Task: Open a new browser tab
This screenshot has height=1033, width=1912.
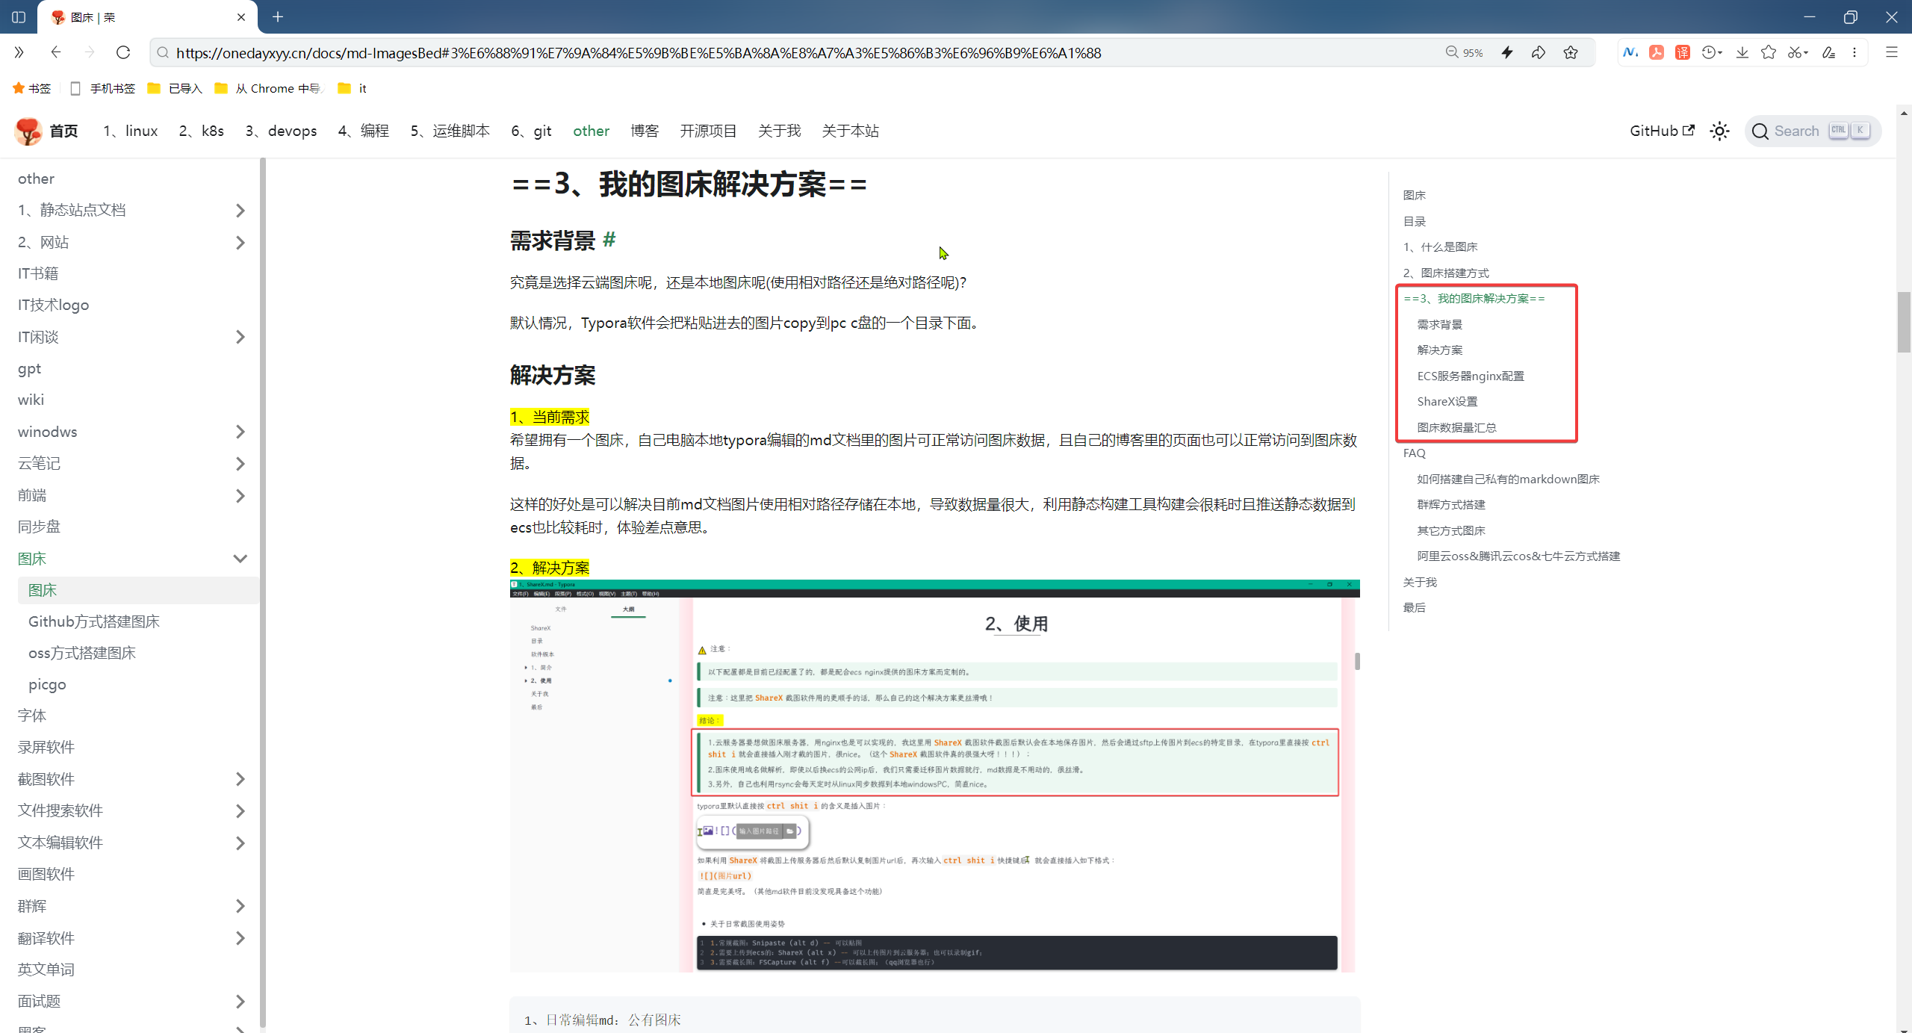Action: pyautogui.click(x=278, y=16)
